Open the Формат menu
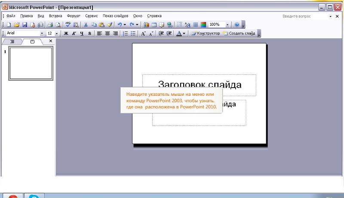The height and width of the screenshot is (198, 344). pyautogui.click(x=74, y=16)
